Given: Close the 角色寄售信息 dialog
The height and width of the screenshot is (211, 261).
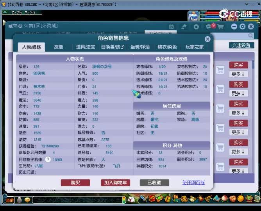Looking at the screenshot, I should [207, 39].
